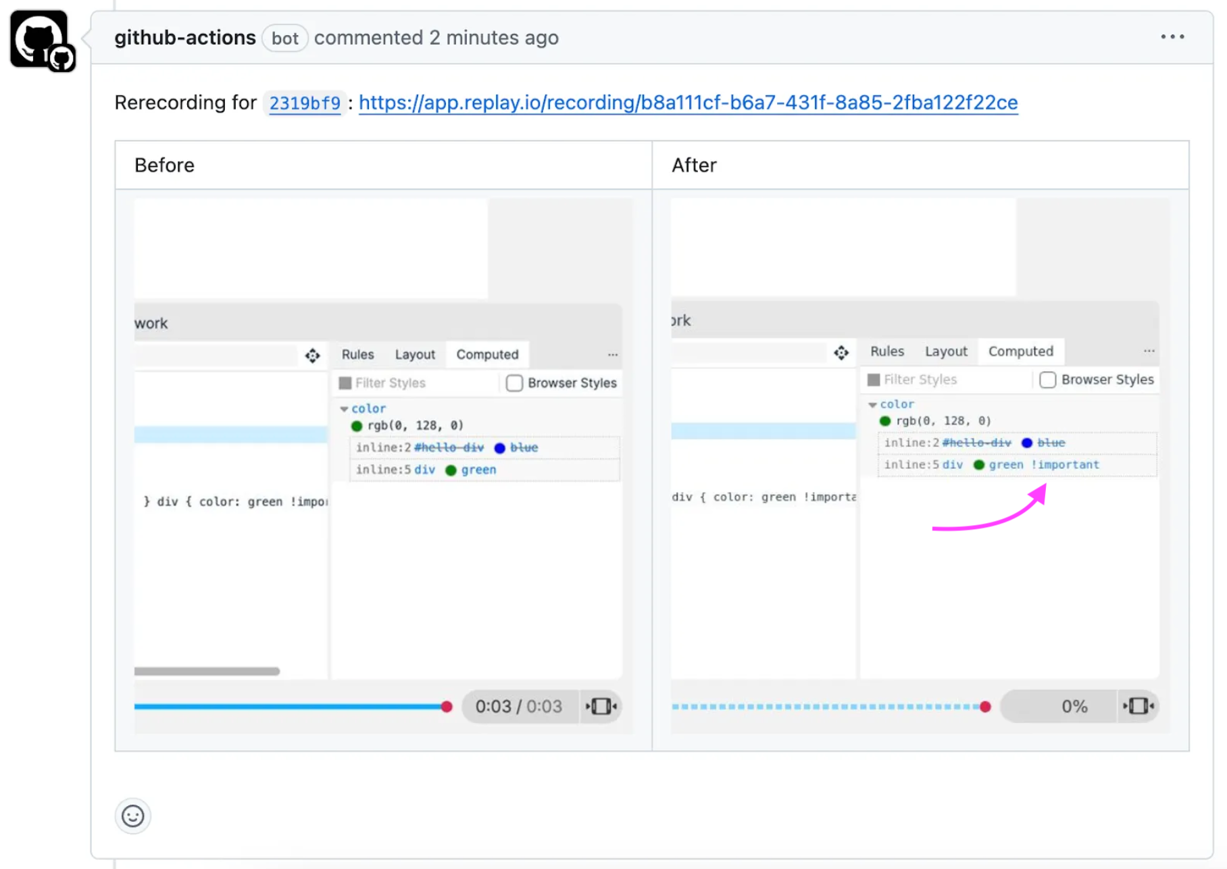Click the green swatch beside rgb value in After panel
The image size is (1227, 869).
885,422
